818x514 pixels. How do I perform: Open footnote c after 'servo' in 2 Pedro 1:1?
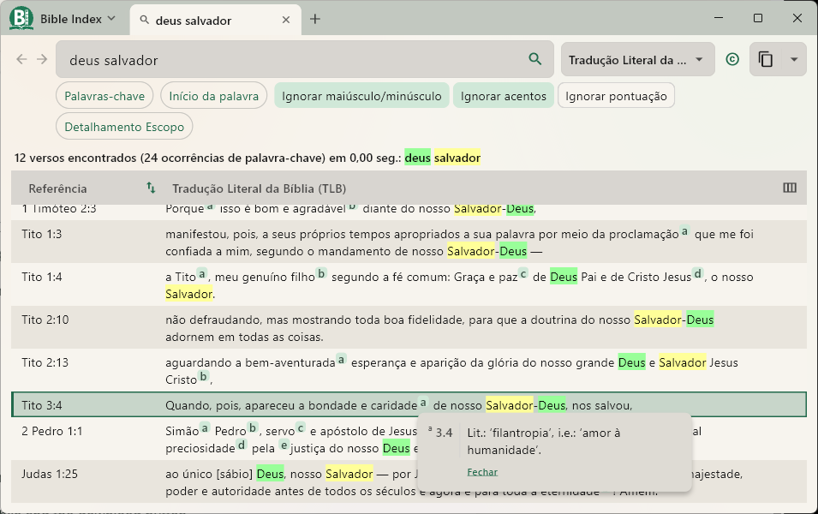(301, 427)
